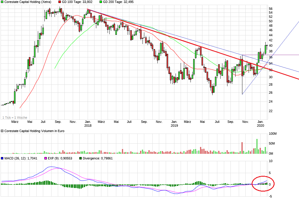Image resolution: width=299 pixels, height=199 pixels.
Task: Click the tall red volume bar near Nov. 2019
Action: [x=242, y=148]
